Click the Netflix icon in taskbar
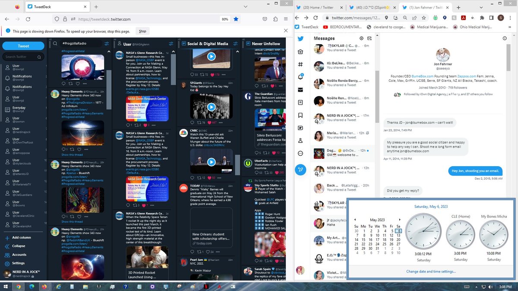518x291 pixels. coord(206,286)
